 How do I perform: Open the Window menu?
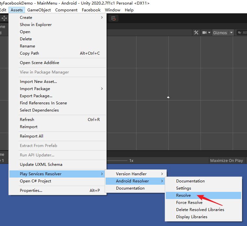pyautogui.click(x=113, y=10)
